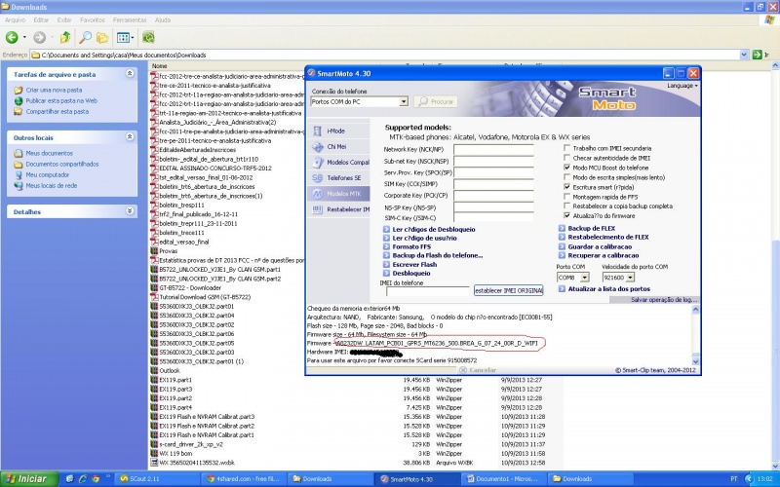Viewport: 780px width, 487px height.
Task: Click the Up folder icon in Explorer toolbar
Action: pyautogui.click(x=65, y=37)
